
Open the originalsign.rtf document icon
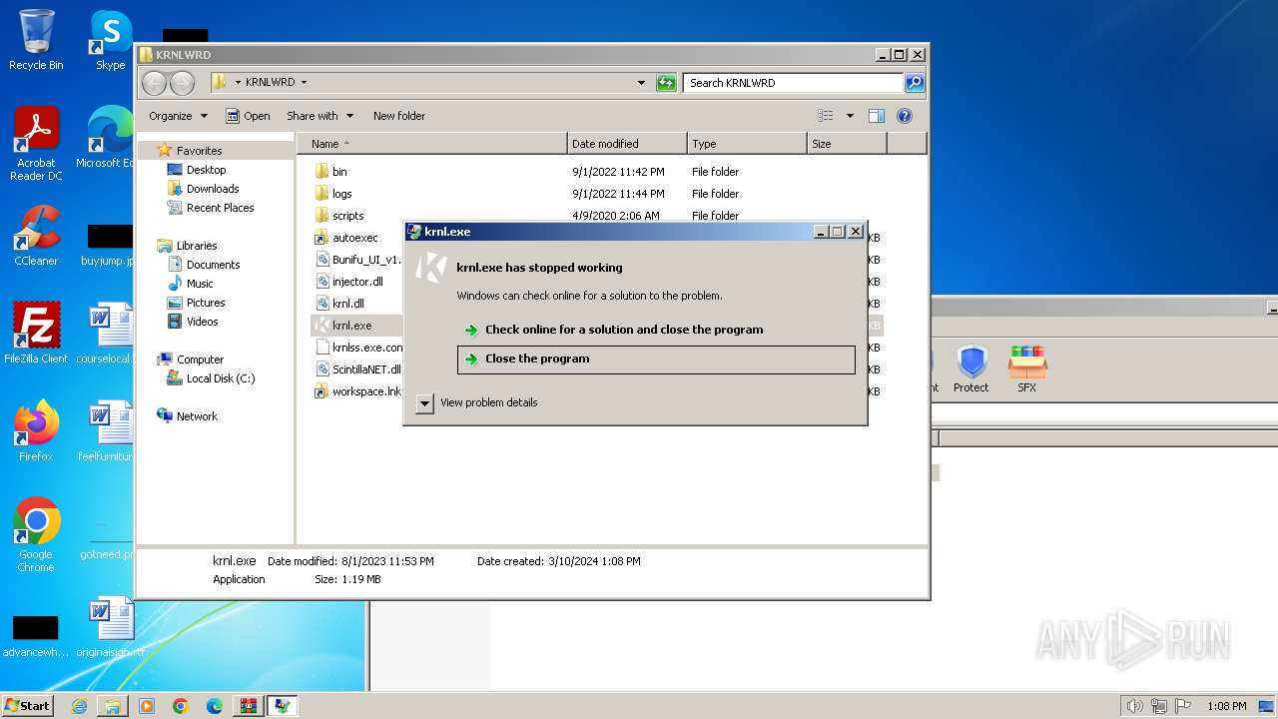tap(110, 626)
